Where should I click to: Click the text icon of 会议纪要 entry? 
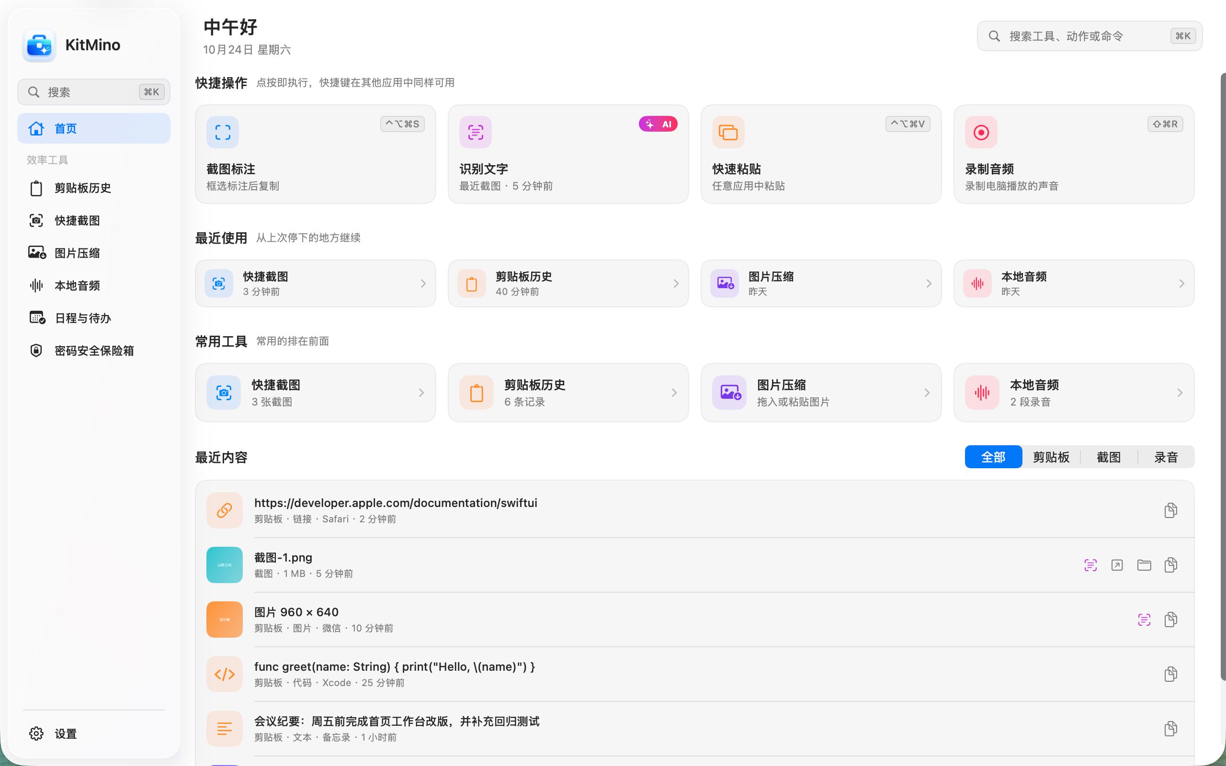coord(225,729)
